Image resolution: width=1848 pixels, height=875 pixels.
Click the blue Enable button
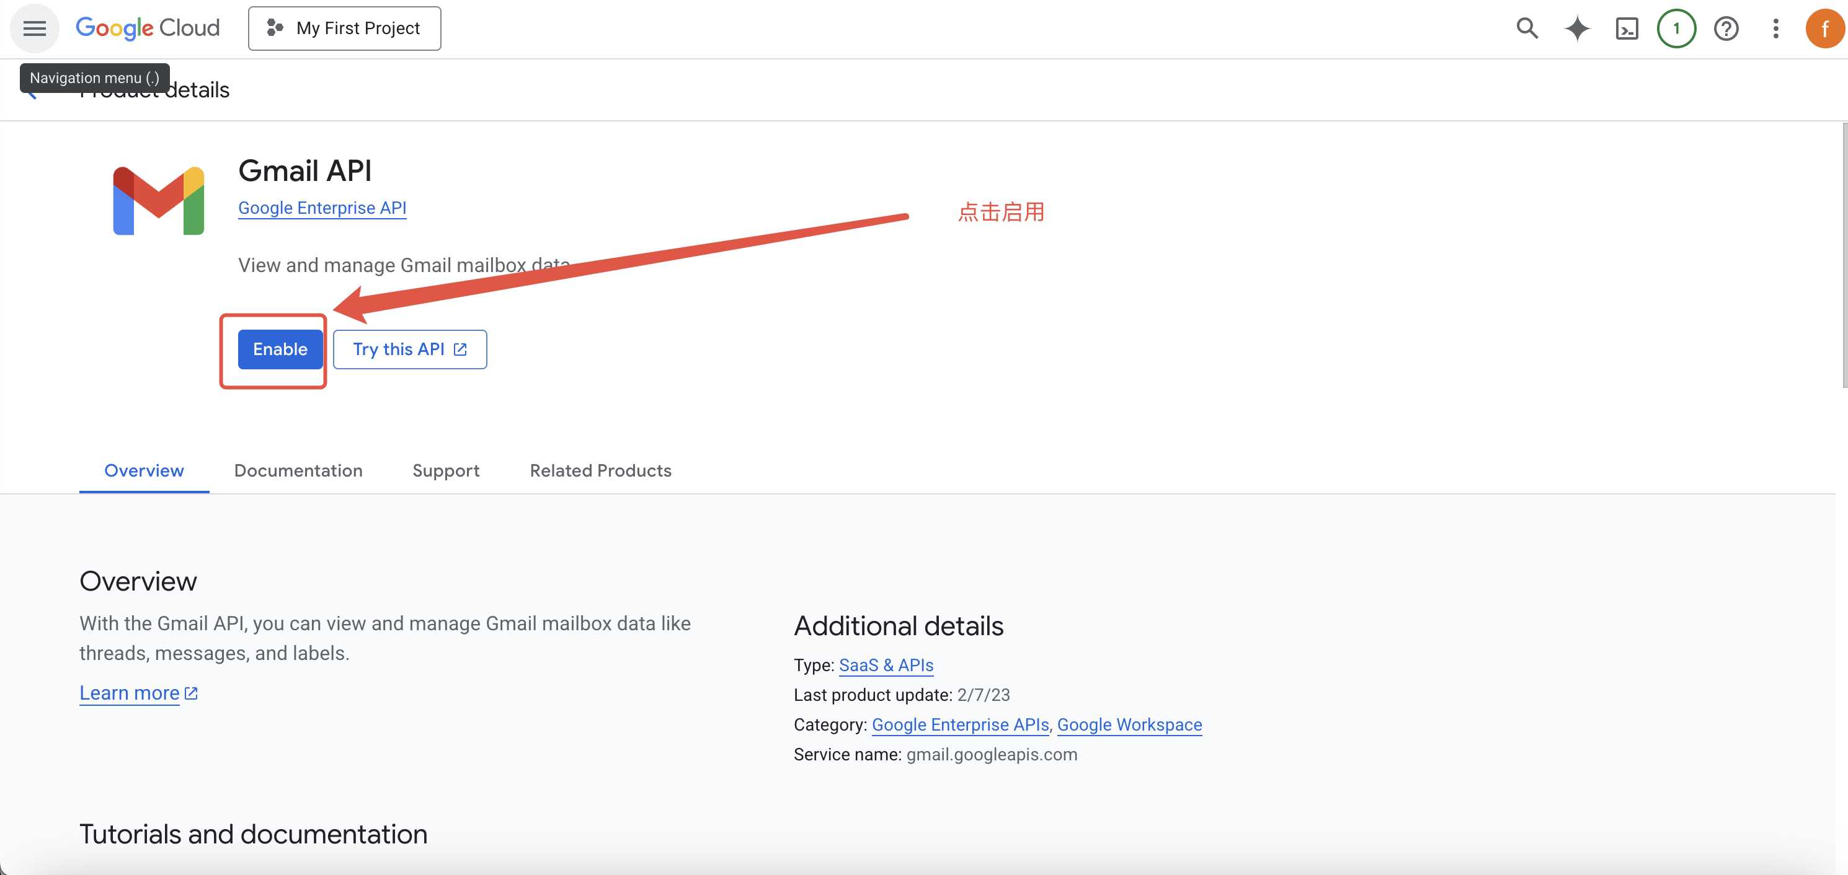(280, 349)
